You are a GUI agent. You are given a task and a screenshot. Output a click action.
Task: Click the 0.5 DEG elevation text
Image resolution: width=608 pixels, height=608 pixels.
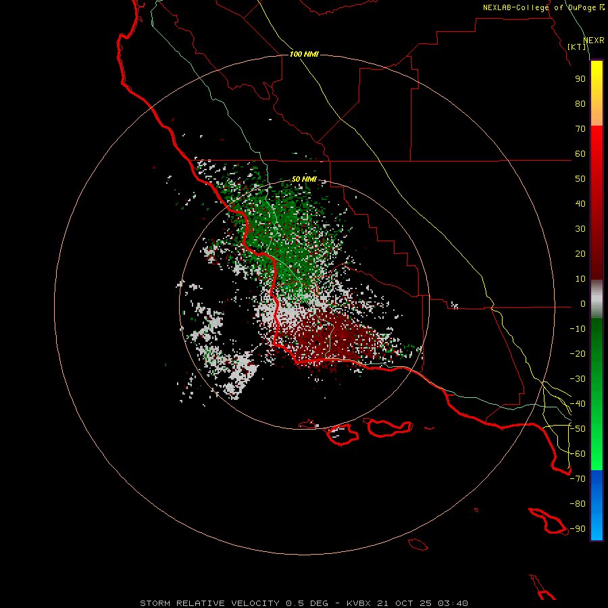tap(307, 603)
